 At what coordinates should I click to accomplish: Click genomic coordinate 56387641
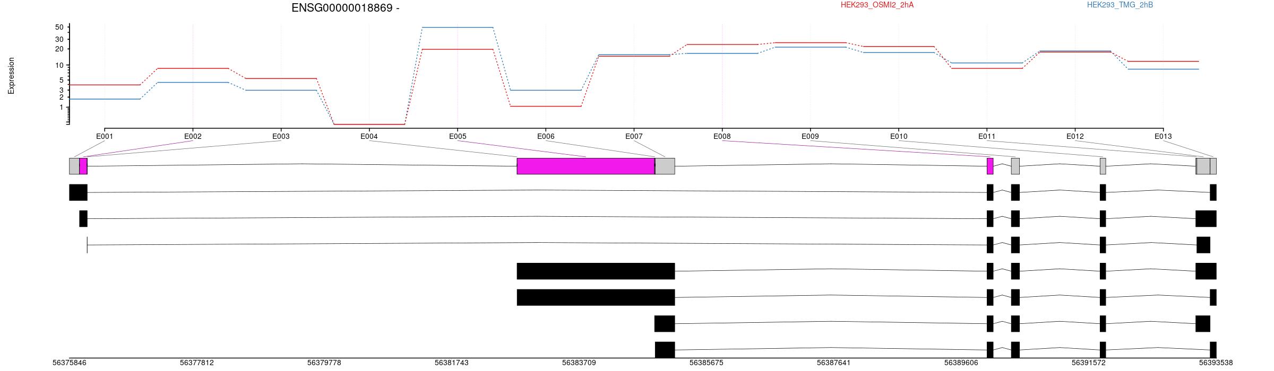pyautogui.click(x=834, y=363)
